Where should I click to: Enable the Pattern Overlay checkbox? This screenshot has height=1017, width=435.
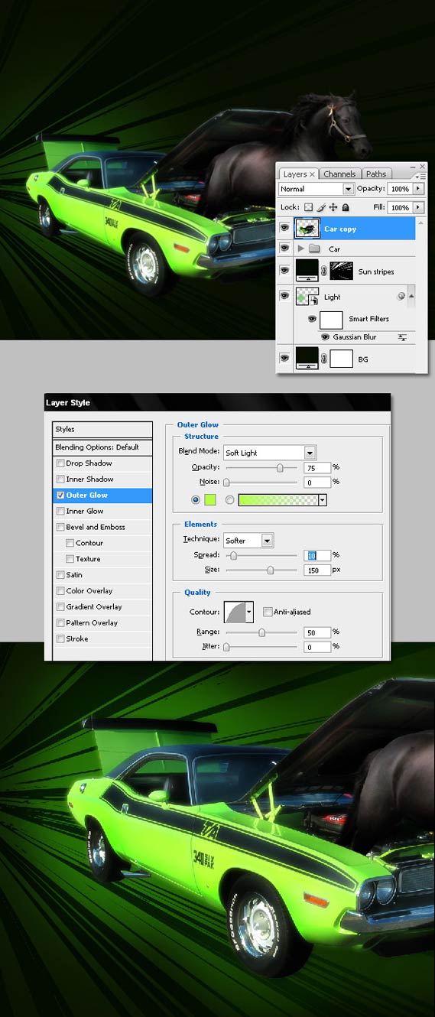coord(60,623)
